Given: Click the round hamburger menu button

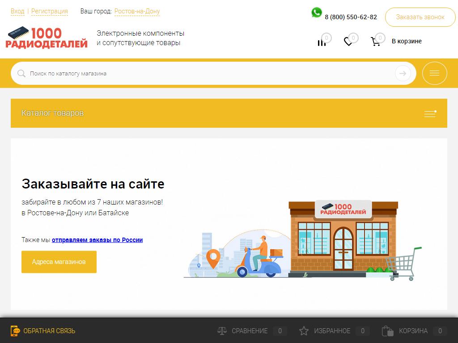Looking at the screenshot, I should point(434,73).
